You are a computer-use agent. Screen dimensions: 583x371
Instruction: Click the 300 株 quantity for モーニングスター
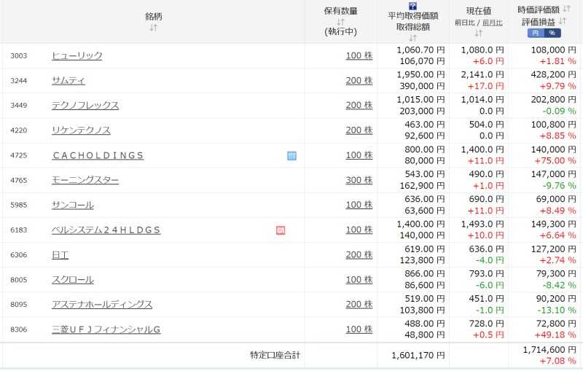point(359,180)
